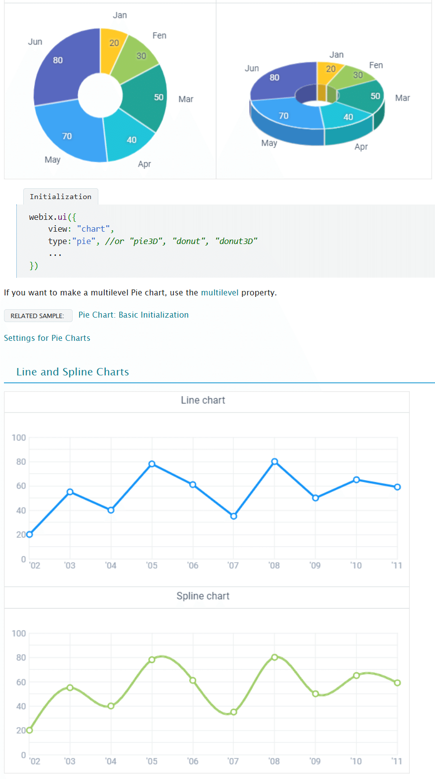Select the line chart point at '07
435x779 pixels.
click(234, 516)
